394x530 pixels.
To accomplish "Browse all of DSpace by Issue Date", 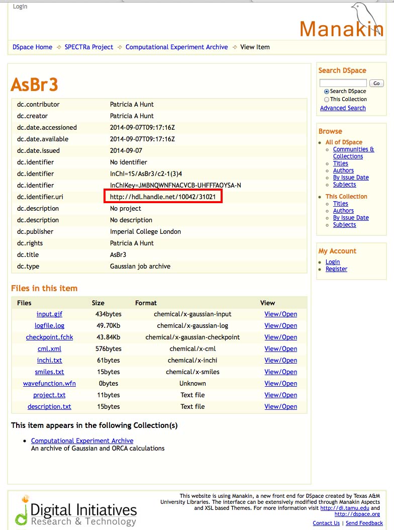I will pyautogui.click(x=351, y=178).
